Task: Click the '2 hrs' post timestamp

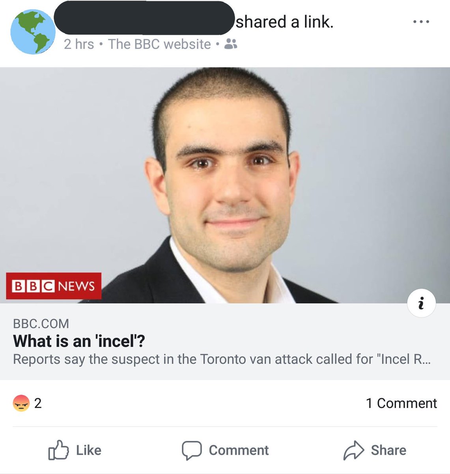Action: (79, 44)
